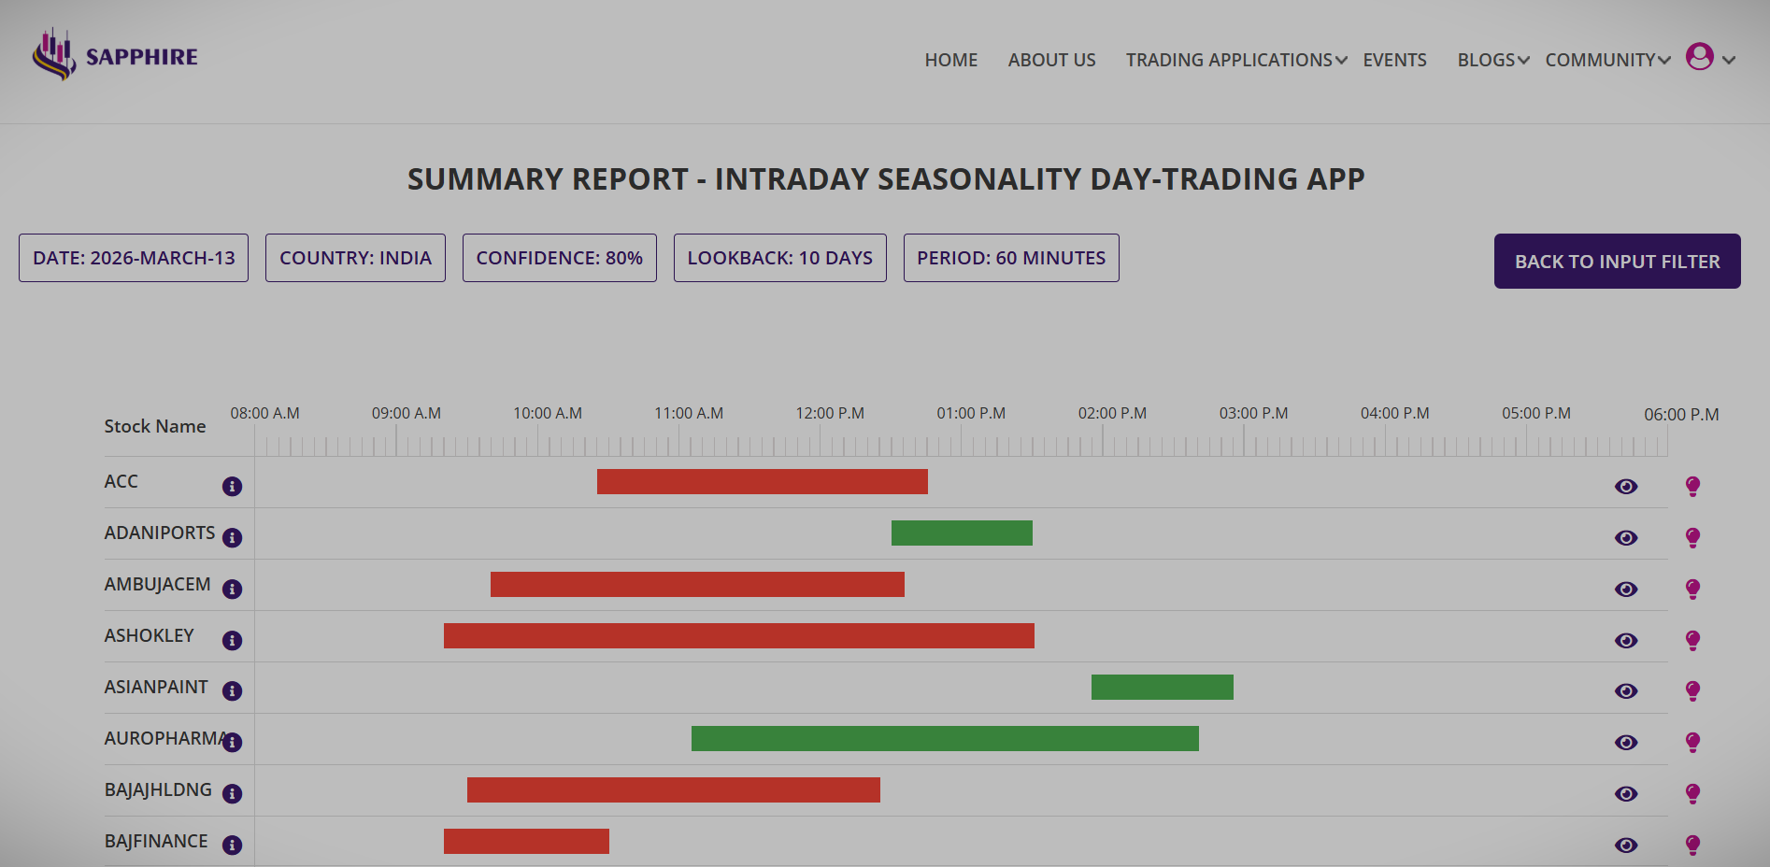The width and height of the screenshot is (1770, 867).
Task: Open the user profile account icon
Action: [x=1699, y=57]
